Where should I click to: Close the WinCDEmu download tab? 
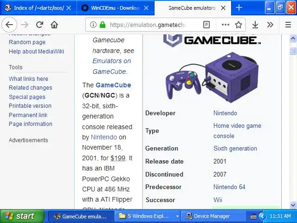[x=146, y=8]
